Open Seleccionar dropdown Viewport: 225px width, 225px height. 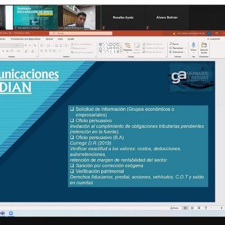[177, 52]
